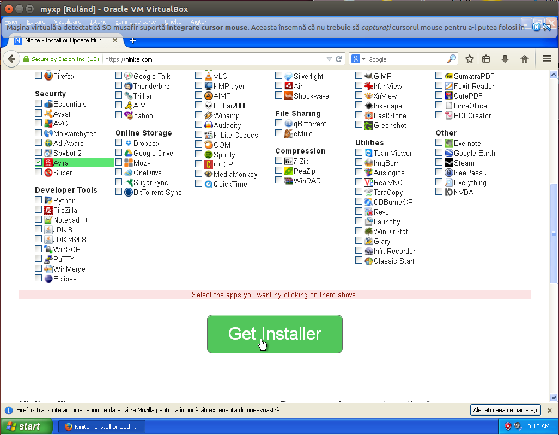Click the Thunderbird icon
Image resolution: width=559 pixels, height=435 pixels.
coord(129,86)
